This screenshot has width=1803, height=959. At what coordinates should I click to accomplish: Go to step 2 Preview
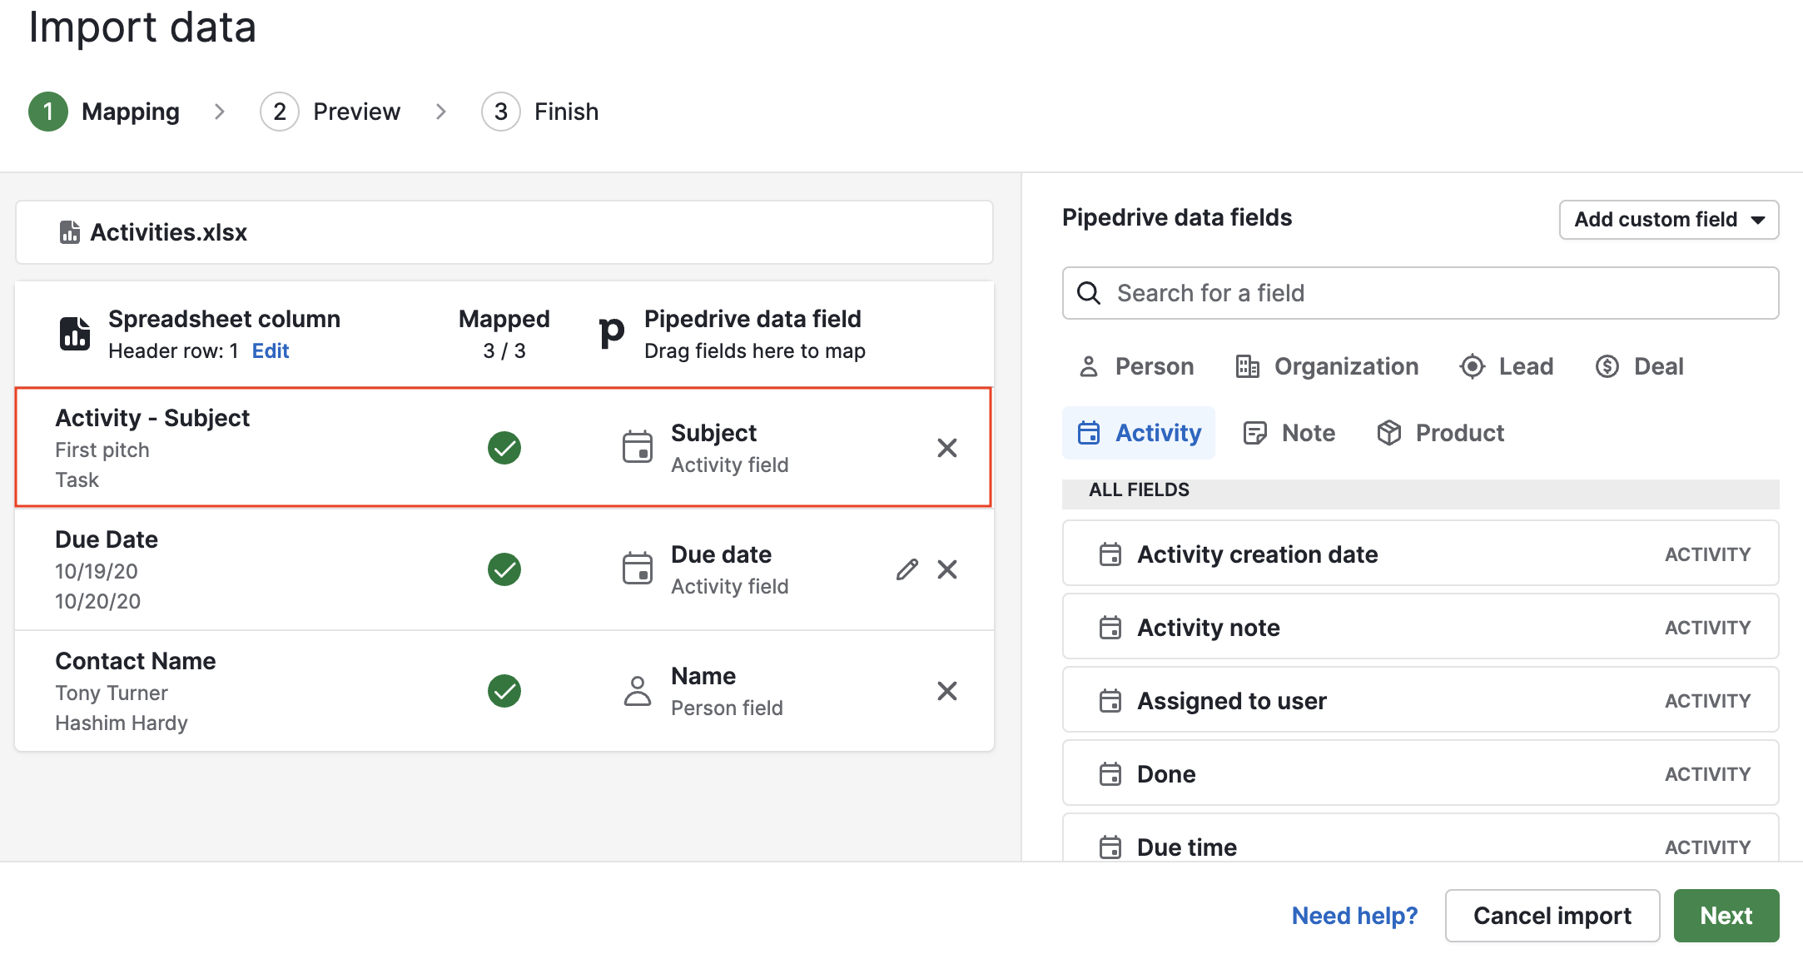point(330,112)
